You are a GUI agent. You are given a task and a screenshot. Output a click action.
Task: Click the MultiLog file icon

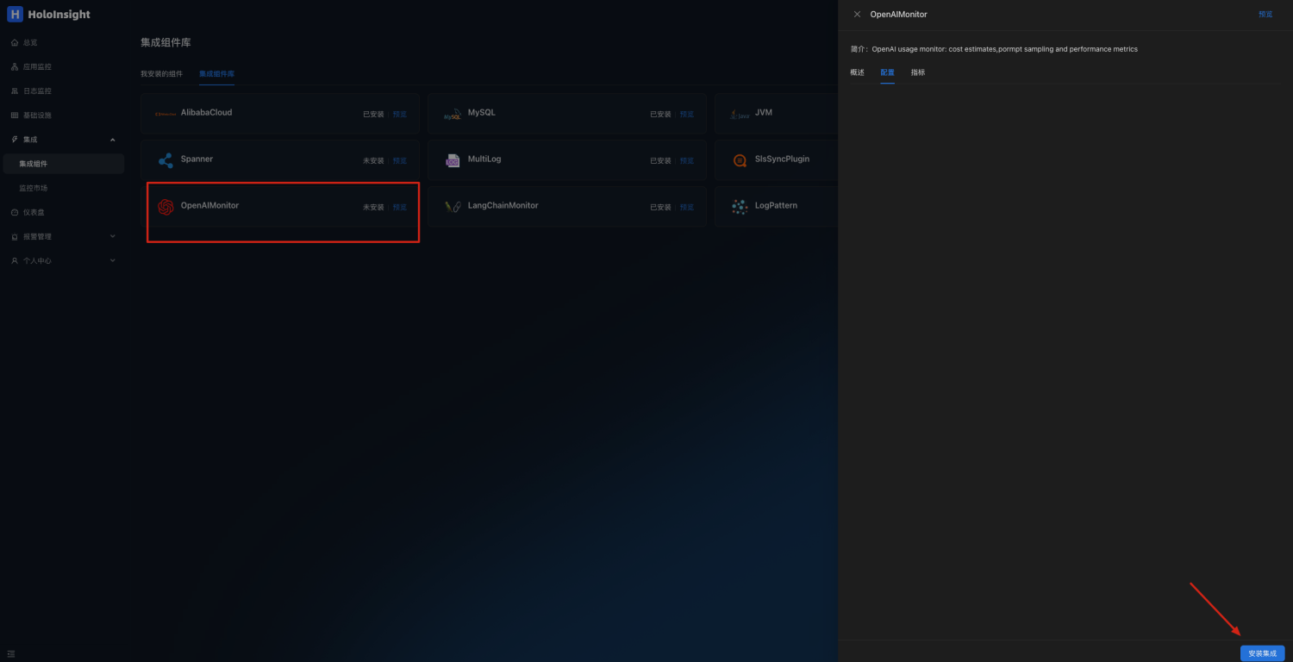coord(453,160)
